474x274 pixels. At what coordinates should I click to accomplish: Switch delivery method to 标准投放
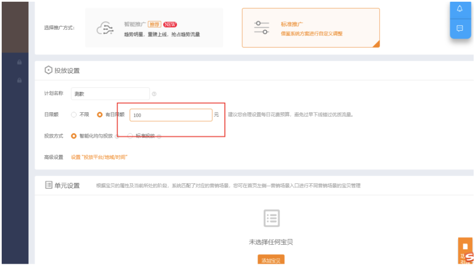[x=130, y=136]
